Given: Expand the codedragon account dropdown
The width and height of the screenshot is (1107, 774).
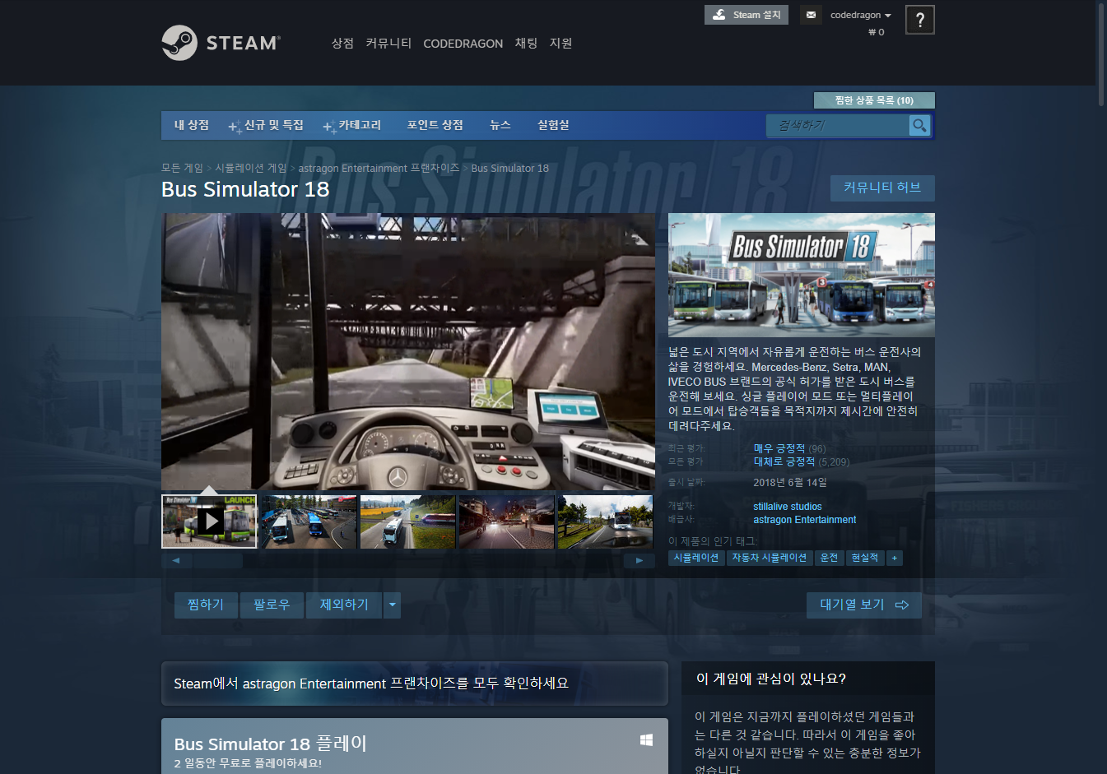Looking at the screenshot, I should (861, 15).
